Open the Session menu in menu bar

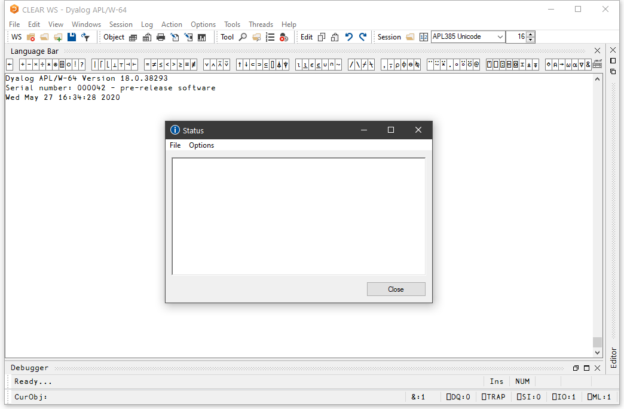[x=121, y=25]
